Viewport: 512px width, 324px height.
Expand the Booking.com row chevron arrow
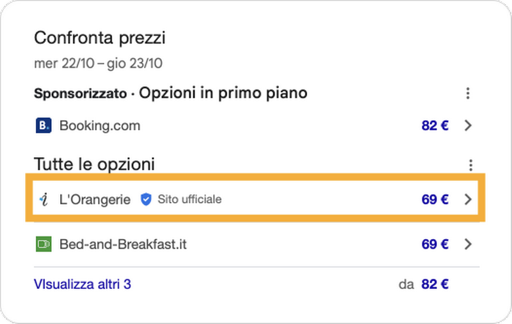click(x=468, y=126)
